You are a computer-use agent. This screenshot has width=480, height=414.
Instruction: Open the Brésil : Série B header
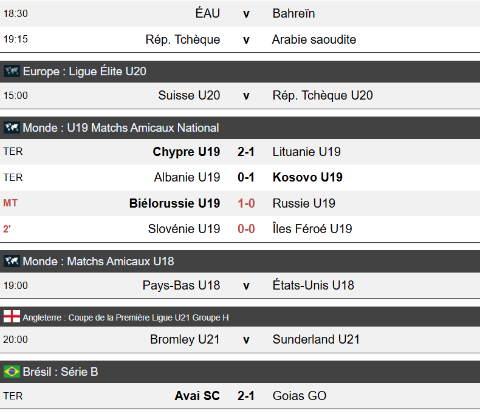point(60,372)
